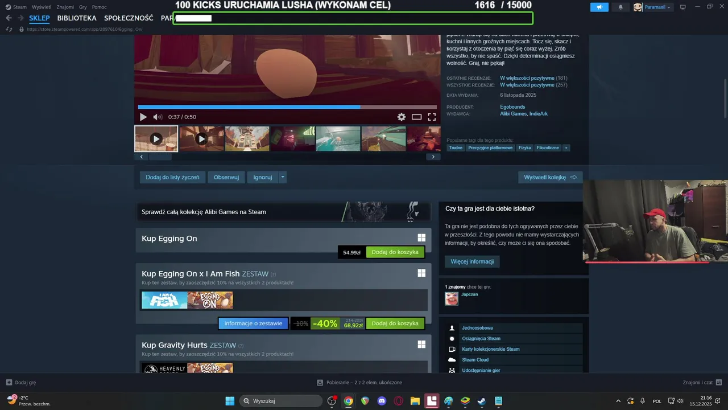Select the second video thumbnail
The height and width of the screenshot is (410, 728).
pyautogui.click(x=201, y=139)
